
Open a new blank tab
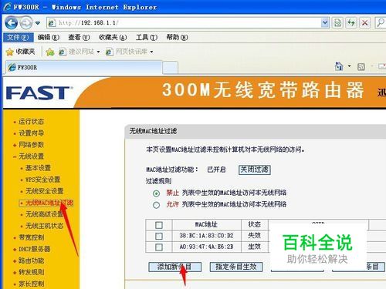pos(171,68)
